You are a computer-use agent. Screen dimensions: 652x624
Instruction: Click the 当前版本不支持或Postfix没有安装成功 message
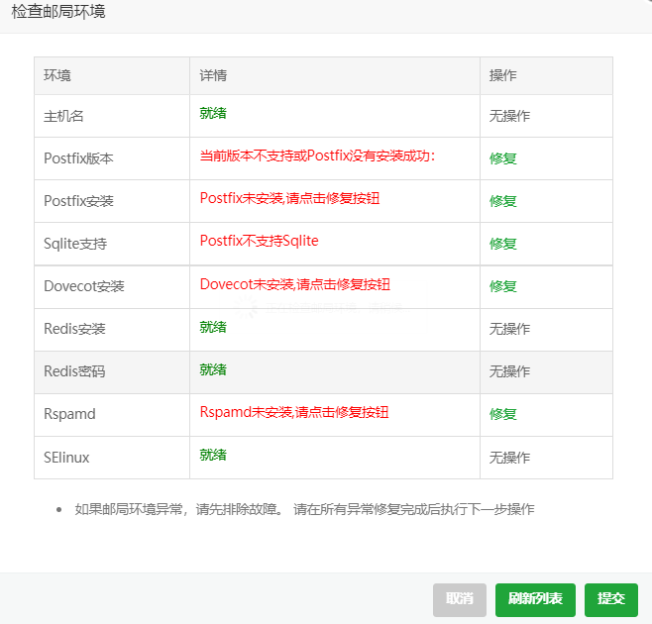317,156
